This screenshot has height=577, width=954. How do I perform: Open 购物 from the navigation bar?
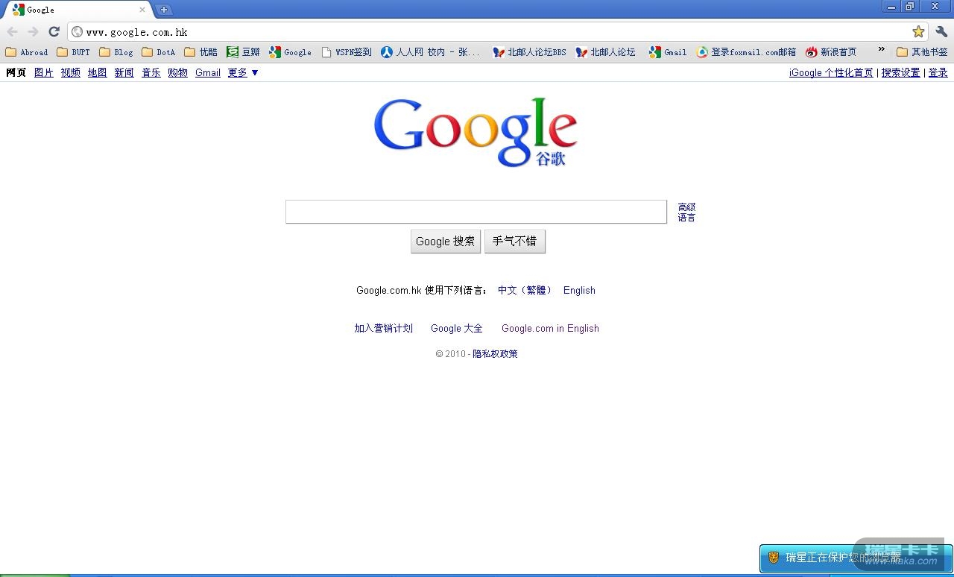pyautogui.click(x=178, y=72)
